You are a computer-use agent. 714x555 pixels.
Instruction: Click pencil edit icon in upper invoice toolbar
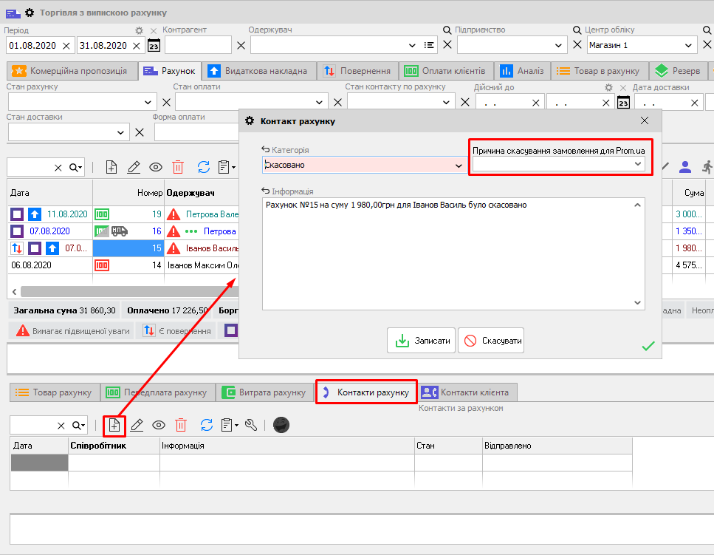134,167
